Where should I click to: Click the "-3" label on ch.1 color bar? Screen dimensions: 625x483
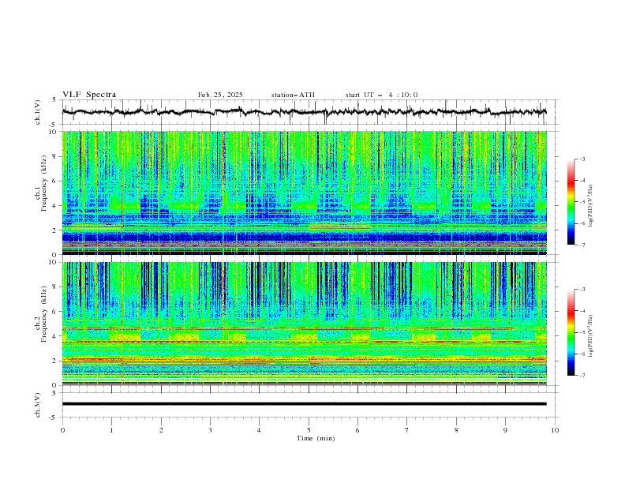[582, 159]
